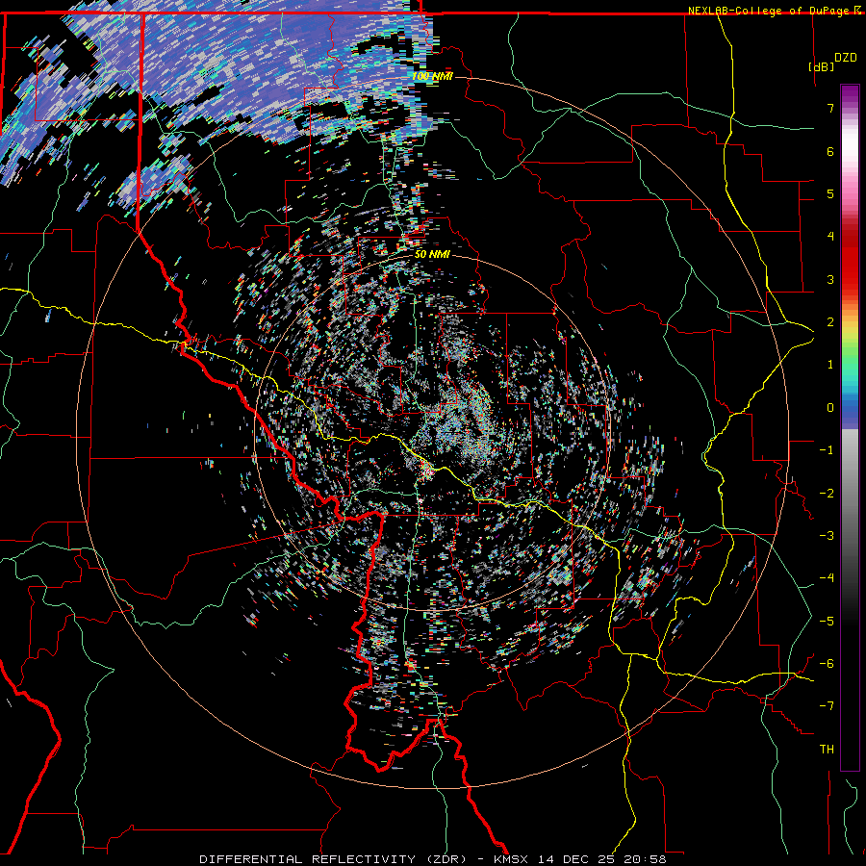Click the -6 scale label
This screenshot has width=866, height=866.
pos(827,664)
